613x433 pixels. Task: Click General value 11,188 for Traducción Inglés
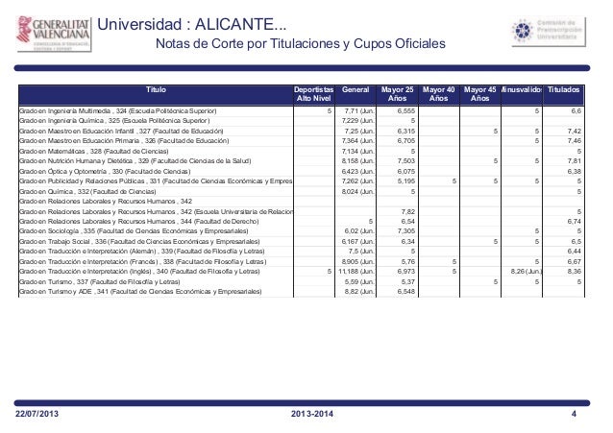(356, 271)
